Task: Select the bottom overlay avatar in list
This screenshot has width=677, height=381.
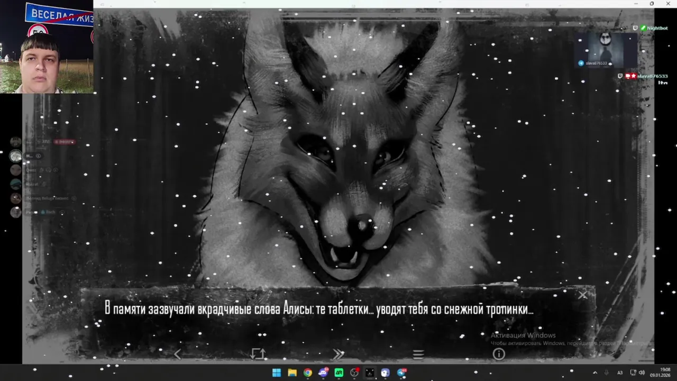Action: tap(16, 212)
